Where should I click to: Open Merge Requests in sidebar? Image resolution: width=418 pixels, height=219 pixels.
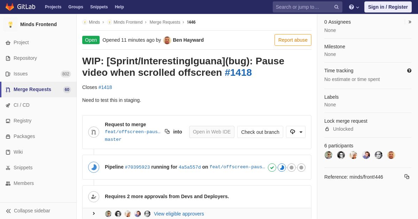click(38, 89)
